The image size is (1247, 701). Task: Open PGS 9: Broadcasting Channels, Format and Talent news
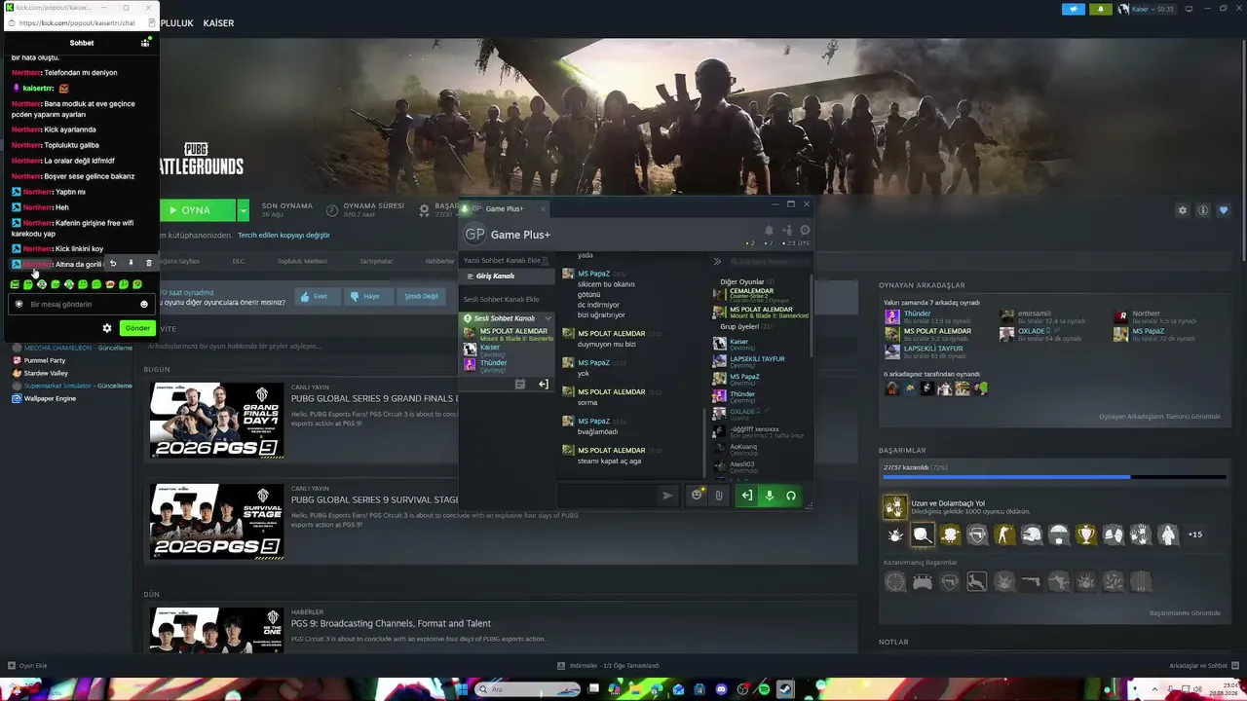391,623
